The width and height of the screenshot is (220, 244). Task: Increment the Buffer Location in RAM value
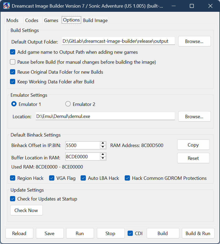click(103, 155)
